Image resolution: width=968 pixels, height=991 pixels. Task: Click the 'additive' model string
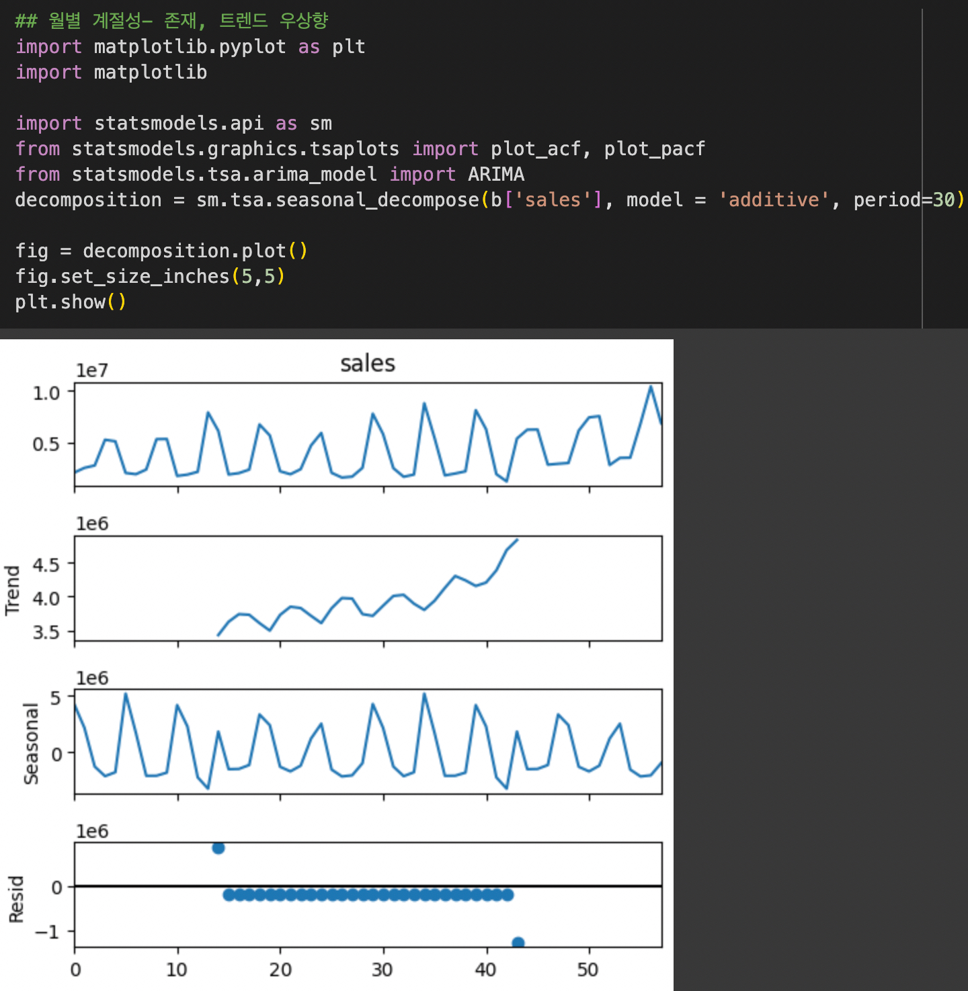[774, 200]
